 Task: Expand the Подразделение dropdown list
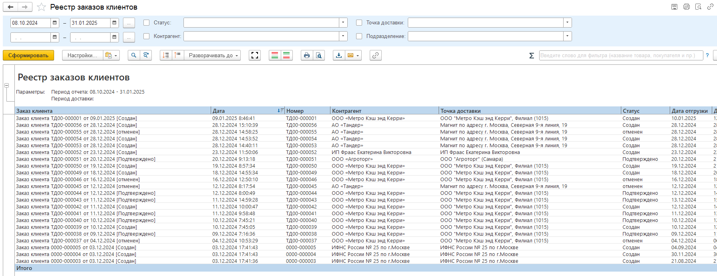[x=567, y=36]
